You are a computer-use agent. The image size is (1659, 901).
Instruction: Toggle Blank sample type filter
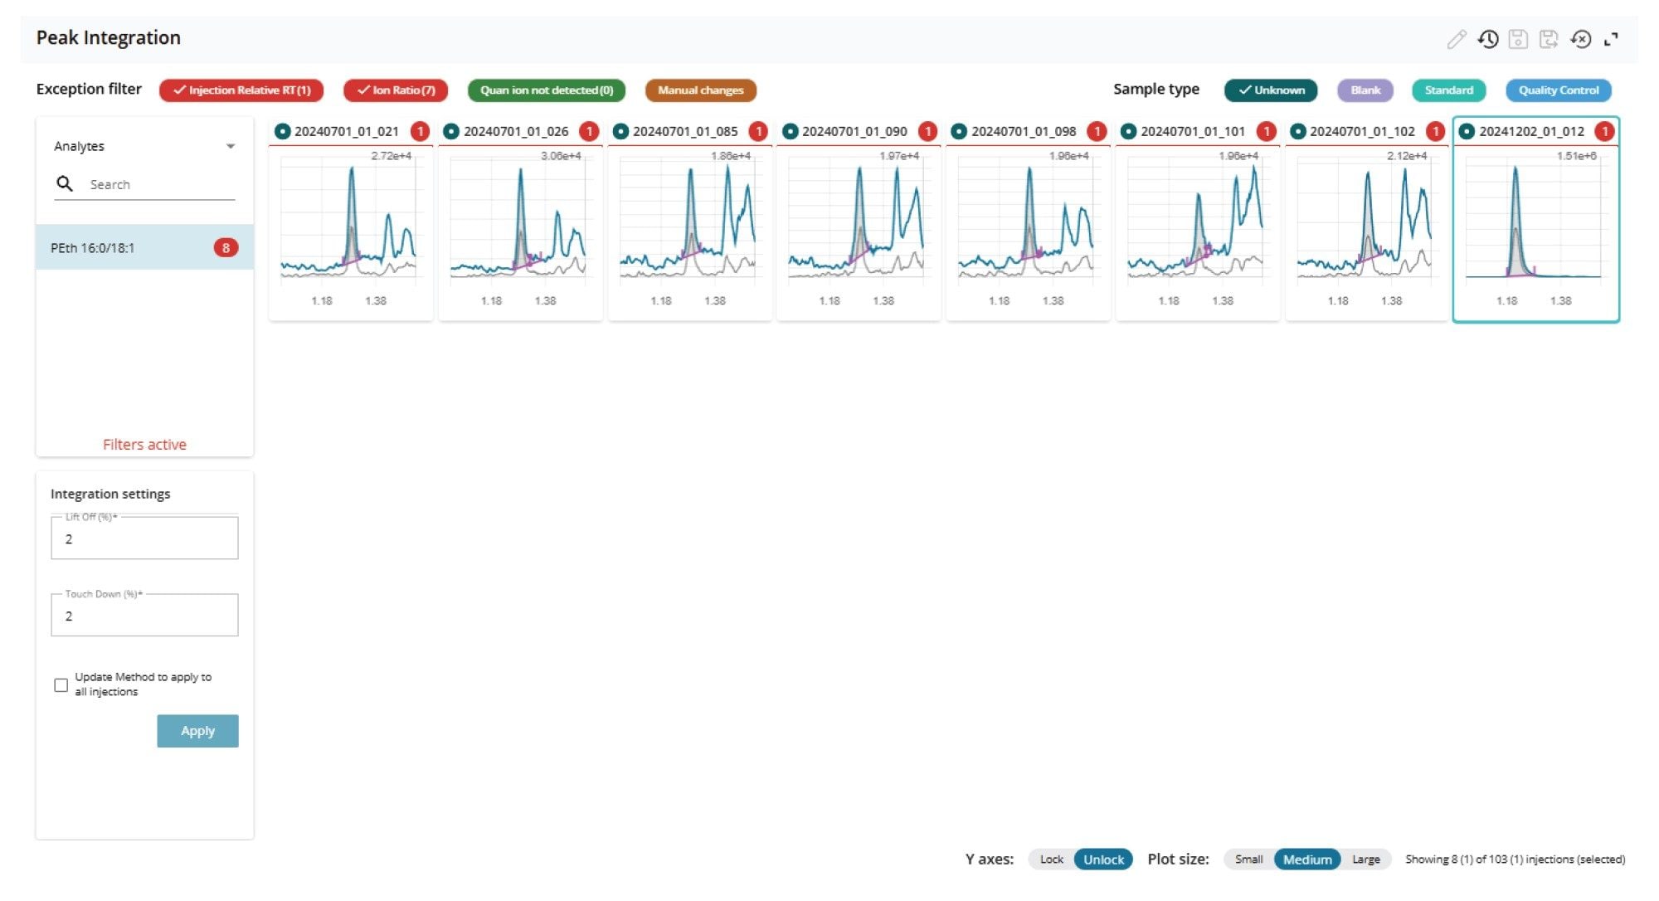point(1365,90)
